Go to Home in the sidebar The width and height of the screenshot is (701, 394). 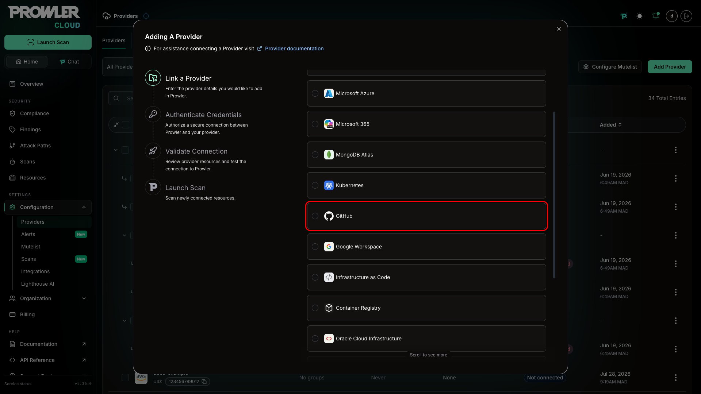tap(27, 62)
